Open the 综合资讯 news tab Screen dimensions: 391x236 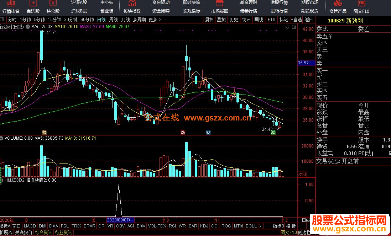(44, 232)
